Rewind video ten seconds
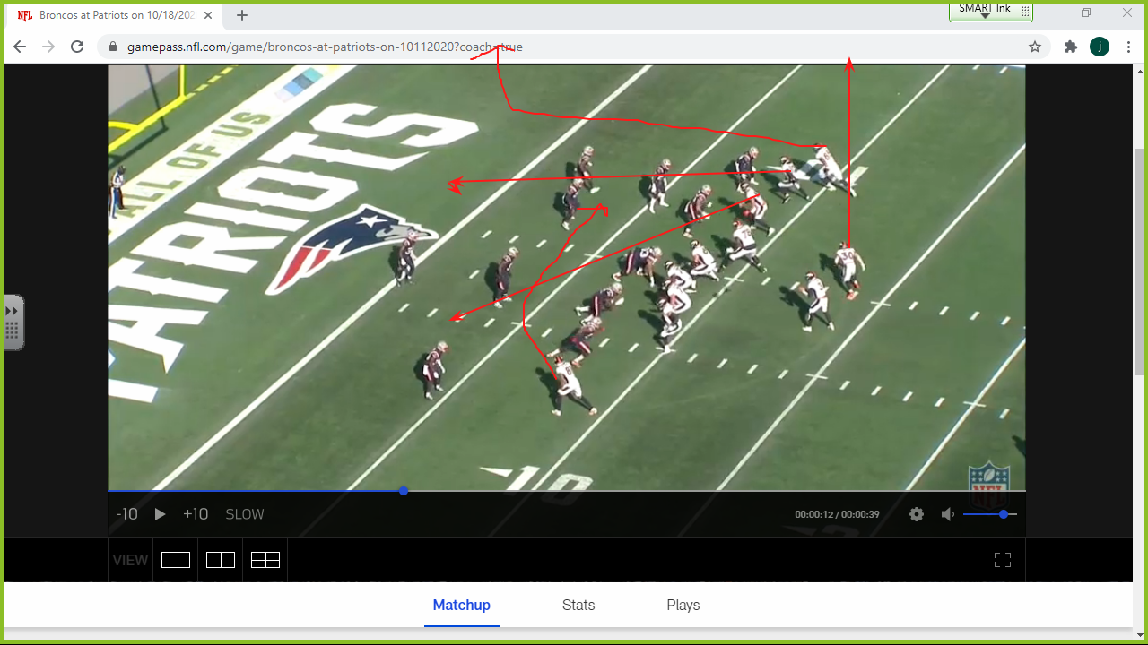The width and height of the screenshot is (1148, 645). coord(127,514)
